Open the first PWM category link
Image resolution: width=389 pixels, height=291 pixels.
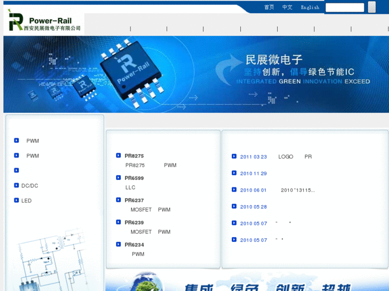[33, 141]
